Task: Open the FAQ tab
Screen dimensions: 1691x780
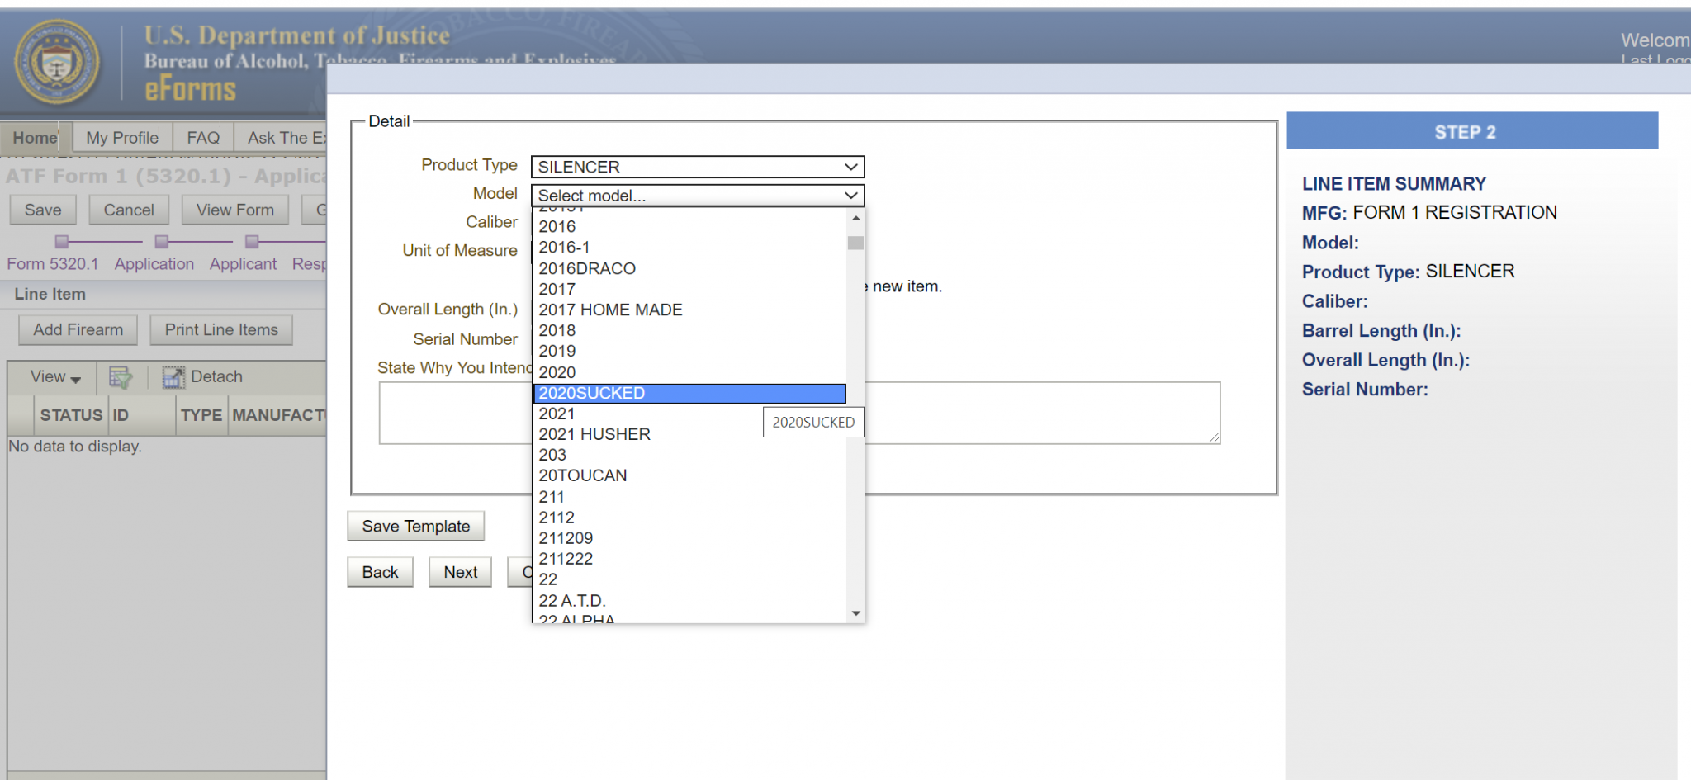Action: point(203,138)
